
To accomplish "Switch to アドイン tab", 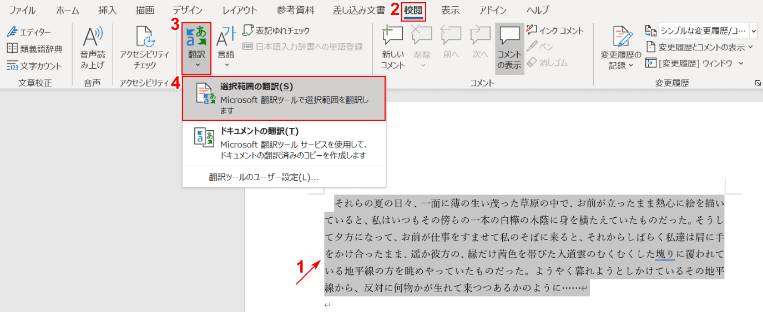I will 493,10.
